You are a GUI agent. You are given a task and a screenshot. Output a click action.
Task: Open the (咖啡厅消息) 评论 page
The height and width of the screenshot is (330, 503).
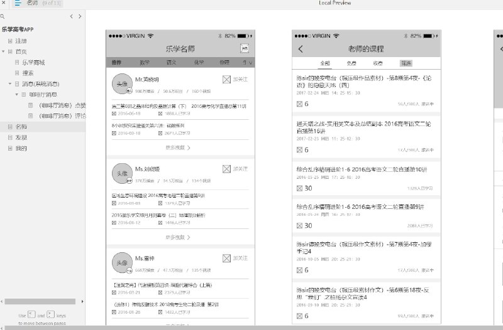62,116
